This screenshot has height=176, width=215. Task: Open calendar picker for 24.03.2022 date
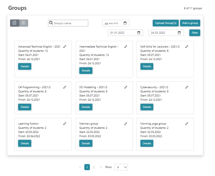point(179,33)
